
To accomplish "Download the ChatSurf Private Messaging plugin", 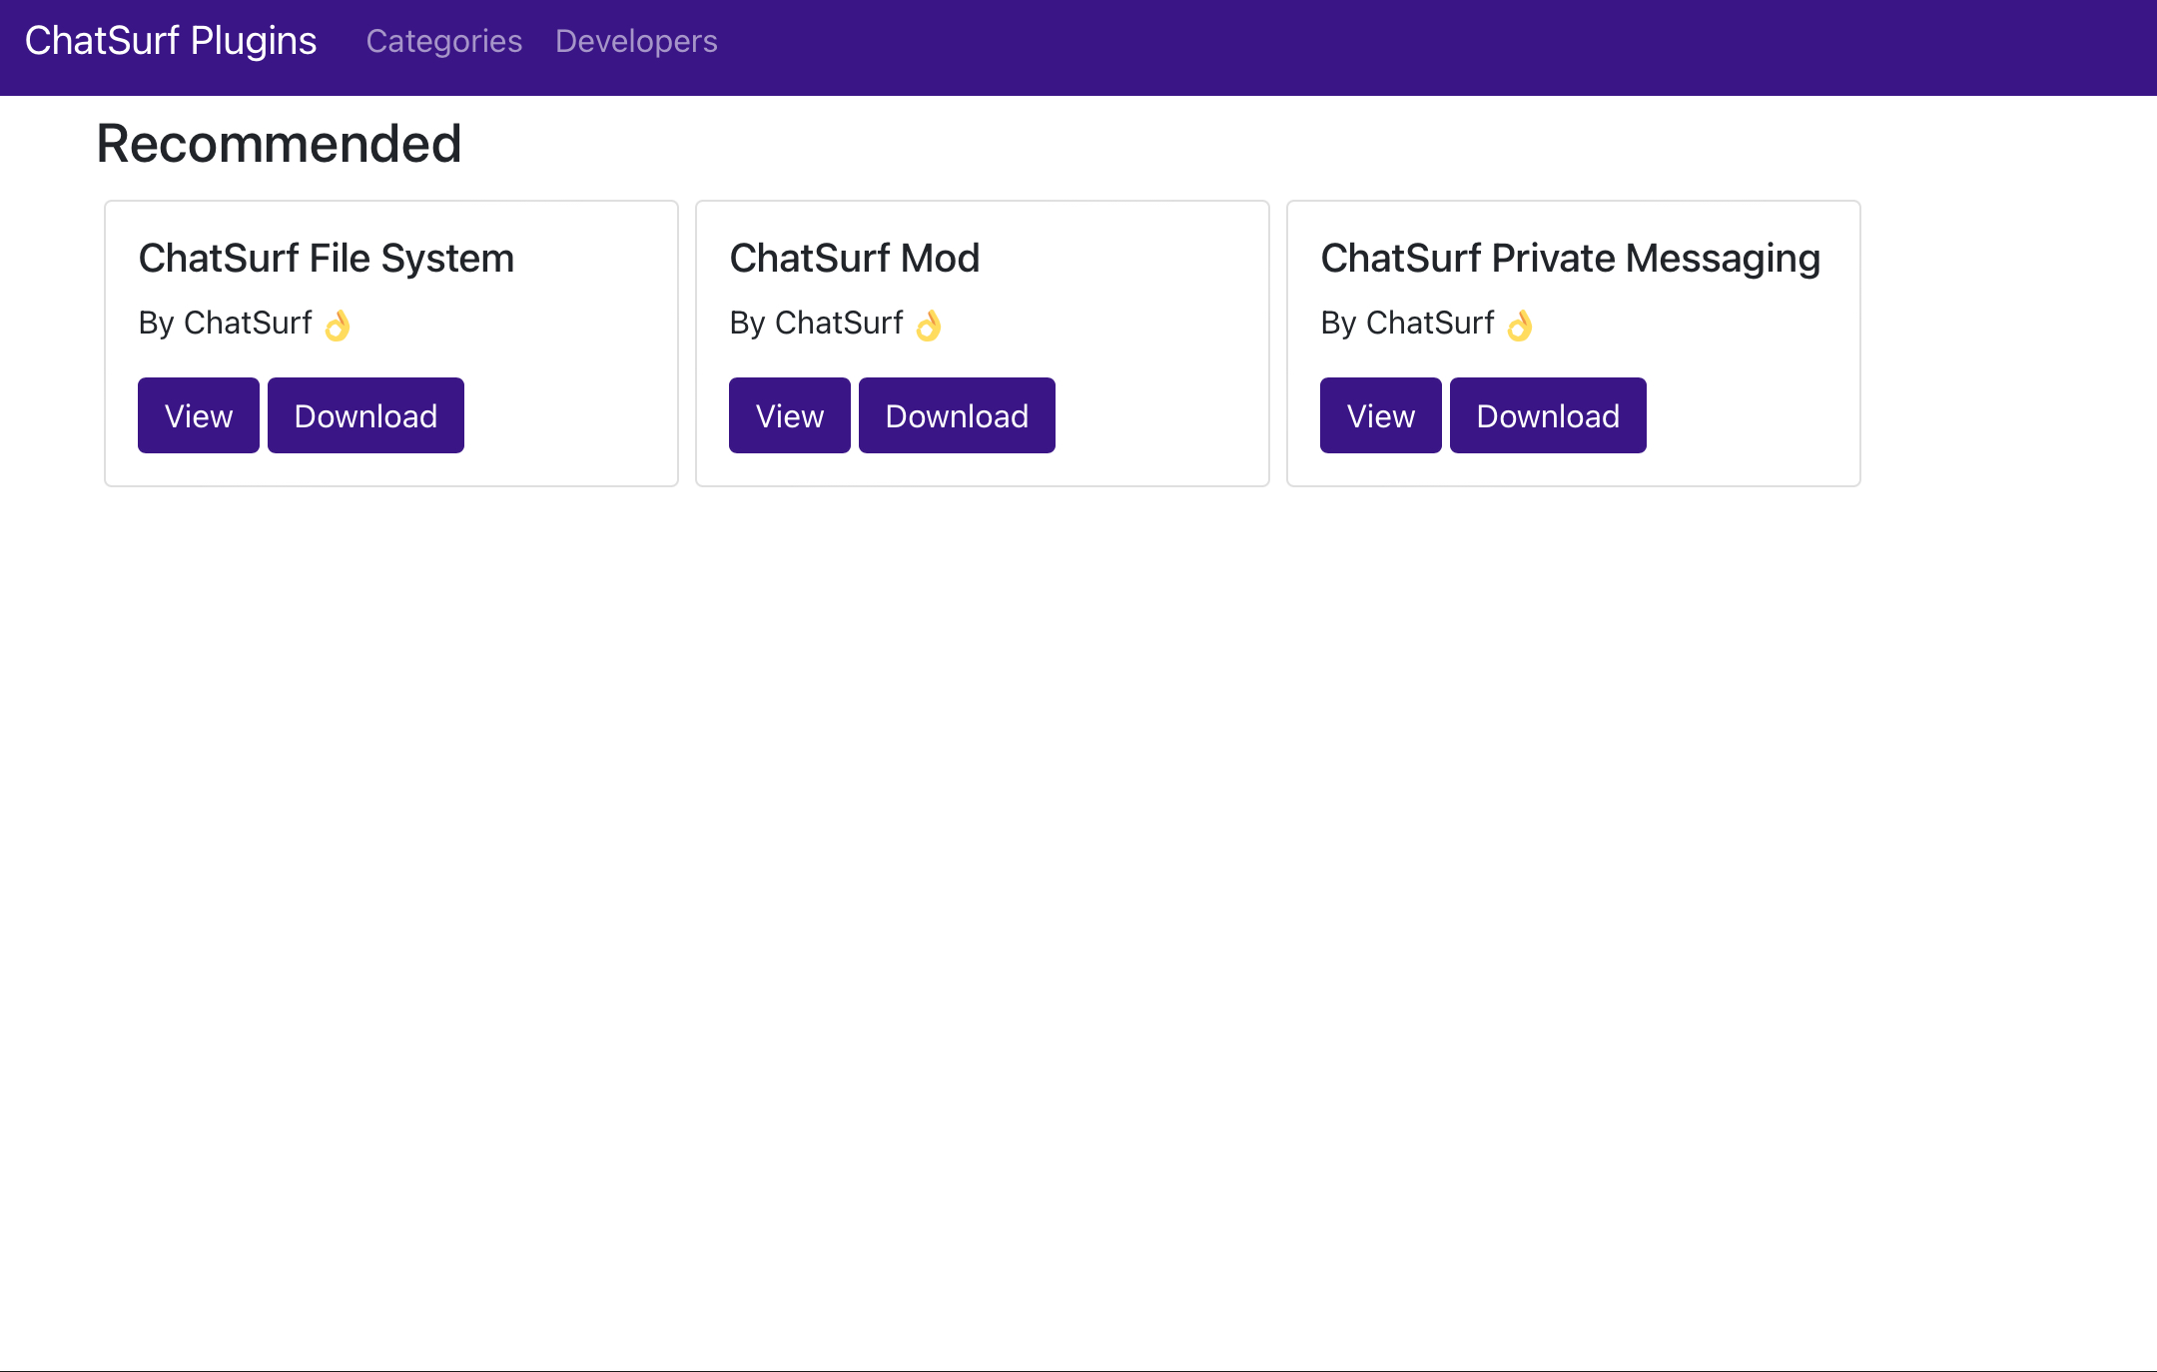I will point(1548,415).
